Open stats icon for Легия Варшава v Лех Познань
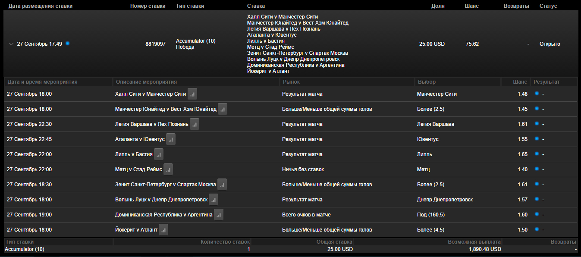Image resolution: width=581 pixels, height=257 pixels. [x=195, y=124]
